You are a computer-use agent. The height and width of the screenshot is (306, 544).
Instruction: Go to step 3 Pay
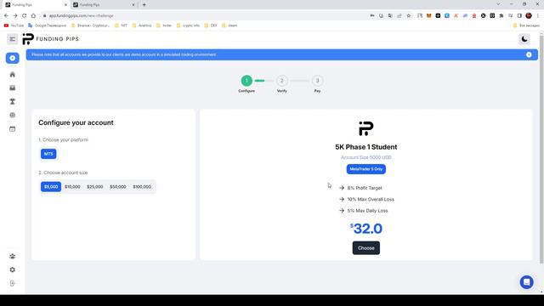click(317, 81)
